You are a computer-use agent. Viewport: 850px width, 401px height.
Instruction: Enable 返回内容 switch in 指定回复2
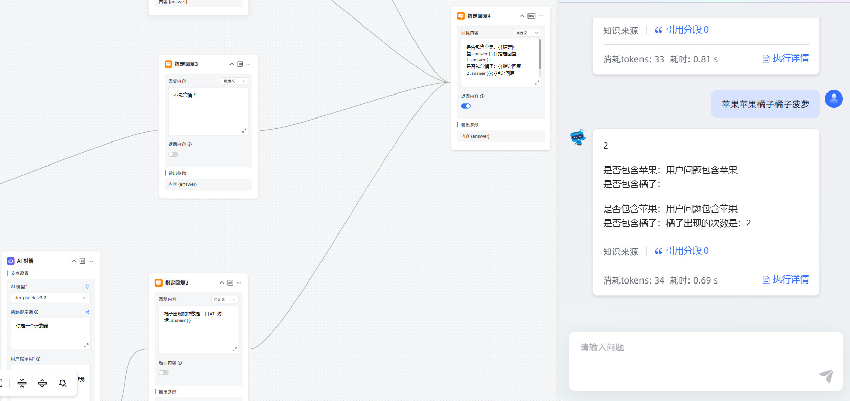[164, 373]
